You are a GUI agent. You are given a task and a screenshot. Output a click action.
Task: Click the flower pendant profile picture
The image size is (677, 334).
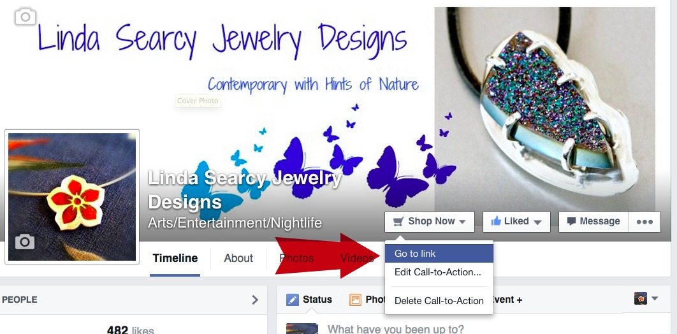coord(72,197)
